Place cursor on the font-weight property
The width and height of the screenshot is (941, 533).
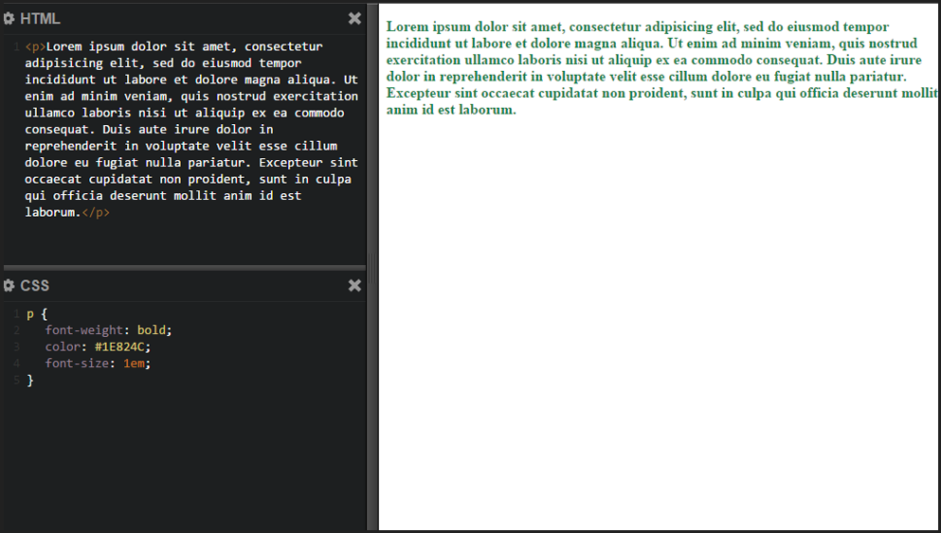coord(84,330)
